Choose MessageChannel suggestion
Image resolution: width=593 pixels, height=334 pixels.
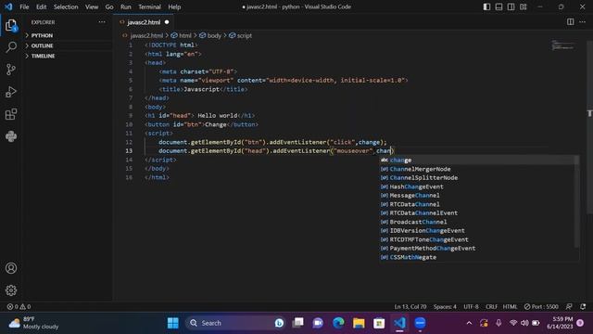(x=479, y=196)
